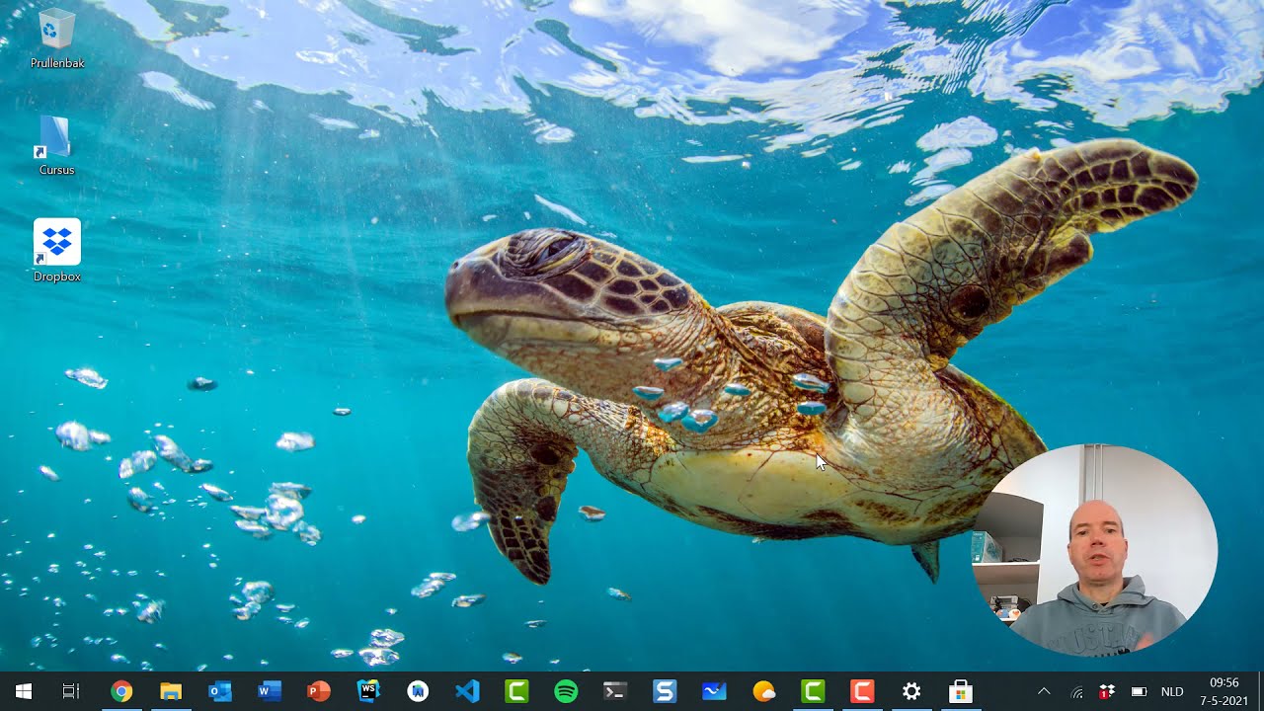Open WebStorm from the taskbar
This screenshot has width=1264, height=711.
point(368,691)
